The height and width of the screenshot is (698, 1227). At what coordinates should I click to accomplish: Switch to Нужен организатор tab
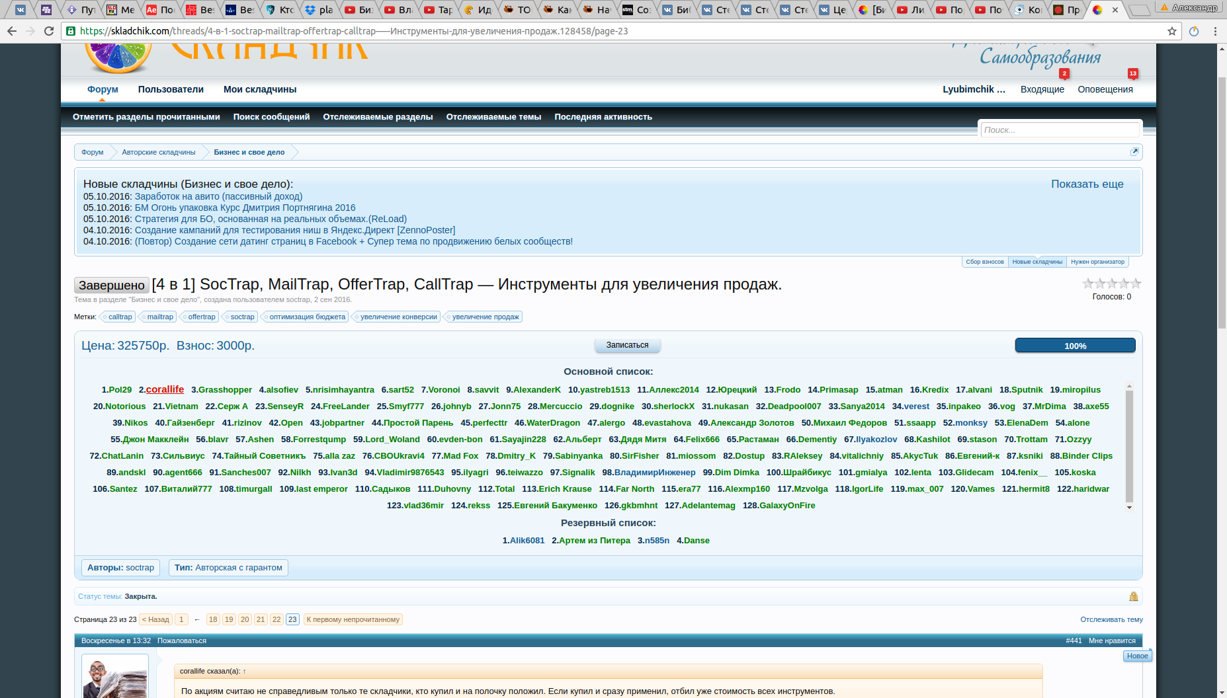1097,262
